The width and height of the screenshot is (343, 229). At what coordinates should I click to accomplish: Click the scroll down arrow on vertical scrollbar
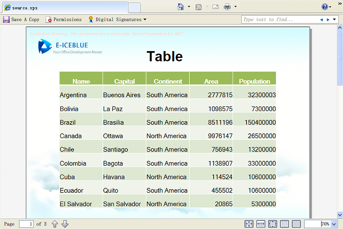click(x=340, y=214)
